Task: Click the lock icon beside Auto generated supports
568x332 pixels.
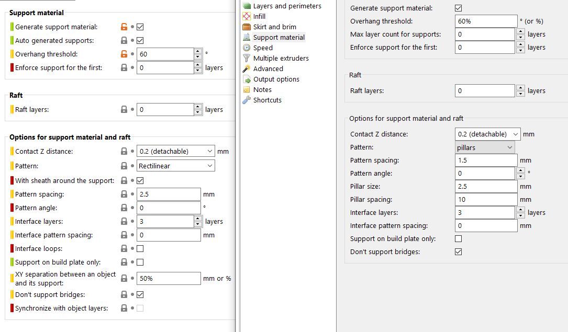Action: 124,40
